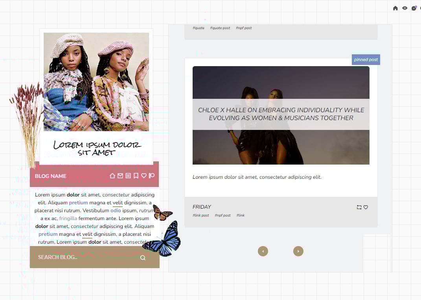Open the envelope ask icon in sidebar
Screen dimensions: 421x300
[x=120, y=176]
